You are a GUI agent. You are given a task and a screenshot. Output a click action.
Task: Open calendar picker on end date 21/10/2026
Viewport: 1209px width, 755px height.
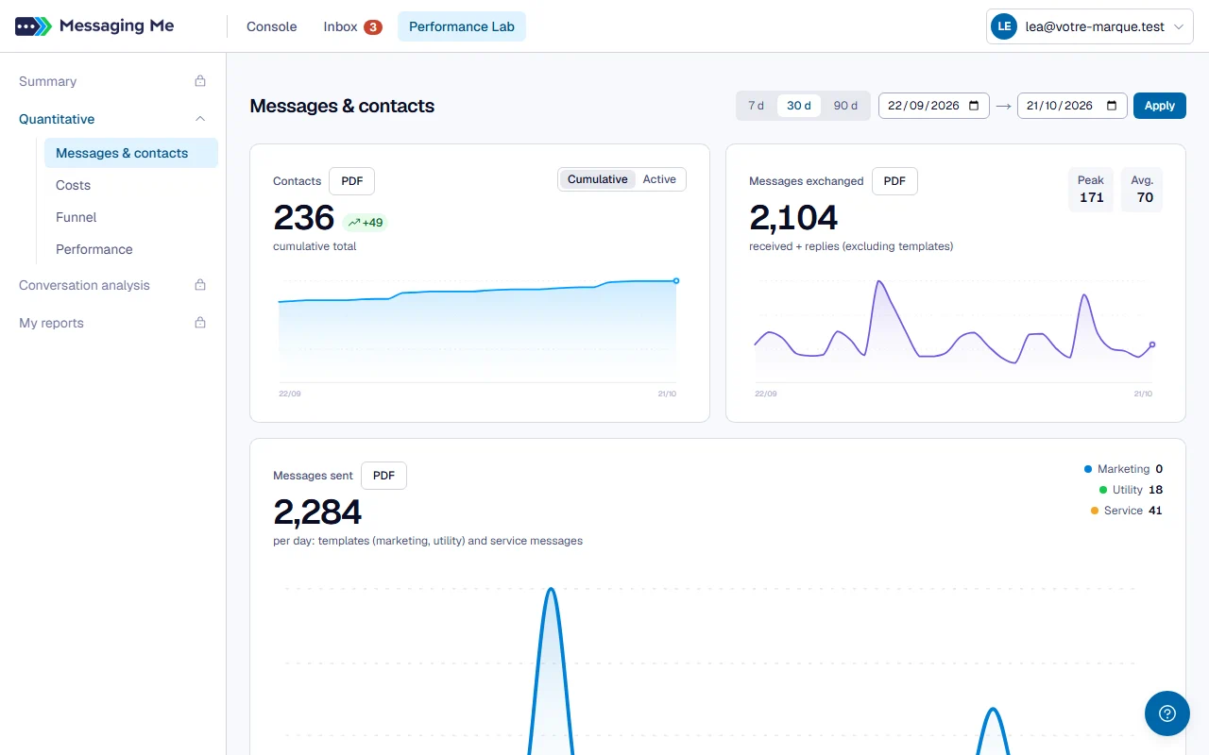tap(1112, 106)
